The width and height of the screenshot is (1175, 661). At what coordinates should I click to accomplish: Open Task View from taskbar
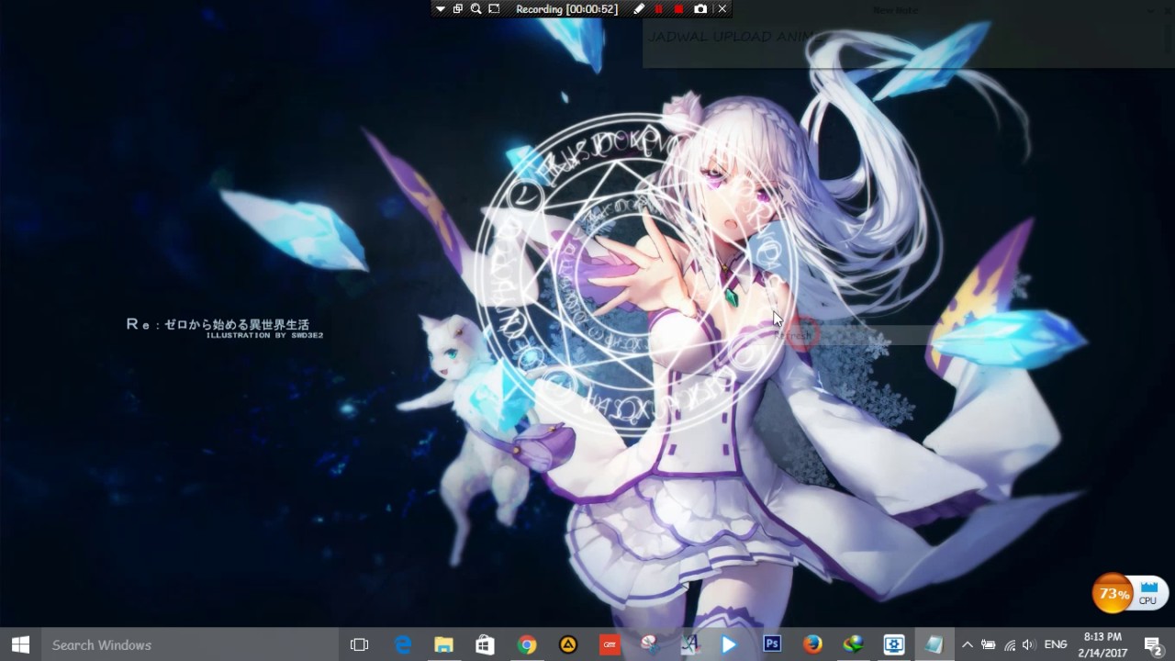(x=360, y=644)
